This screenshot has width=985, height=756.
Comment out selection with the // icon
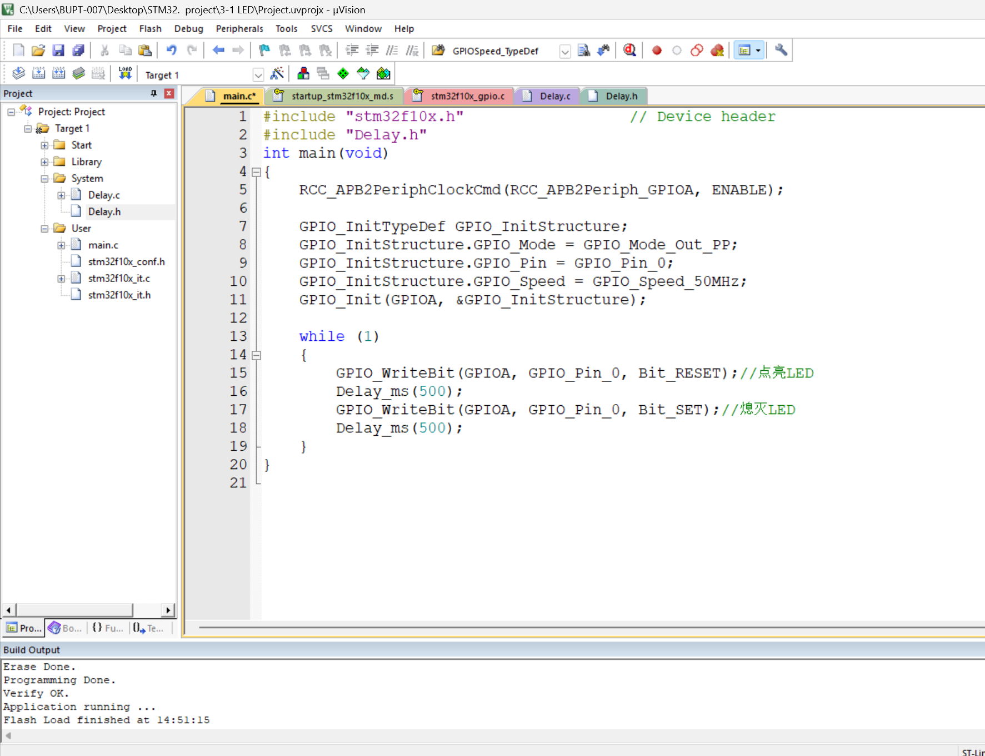(392, 51)
